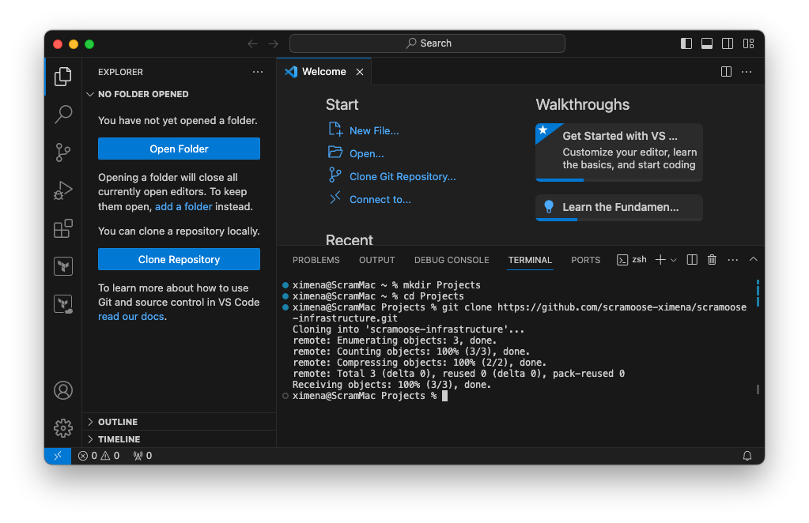Follow the add a folder link

click(183, 207)
